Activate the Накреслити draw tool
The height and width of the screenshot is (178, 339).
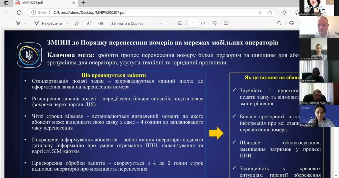tap(48, 23)
